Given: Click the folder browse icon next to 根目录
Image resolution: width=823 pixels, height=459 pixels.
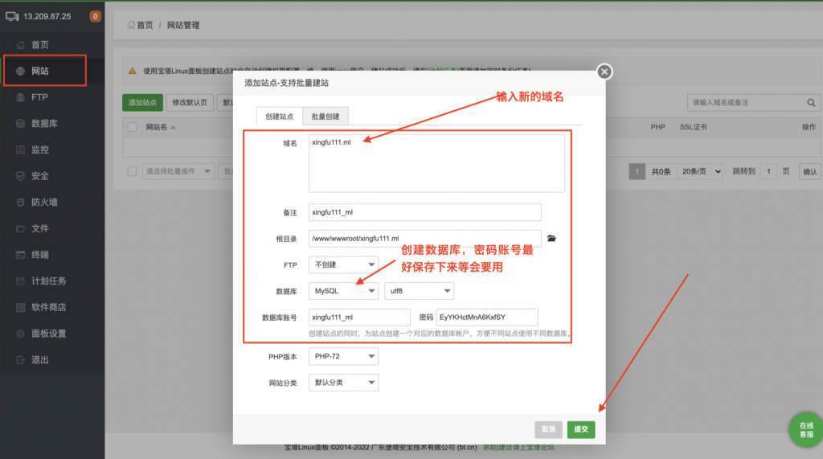Looking at the screenshot, I should click(551, 239).
